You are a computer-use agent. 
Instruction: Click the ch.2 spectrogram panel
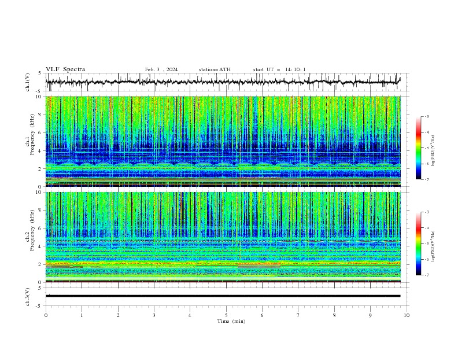click(x=223, y=237)
